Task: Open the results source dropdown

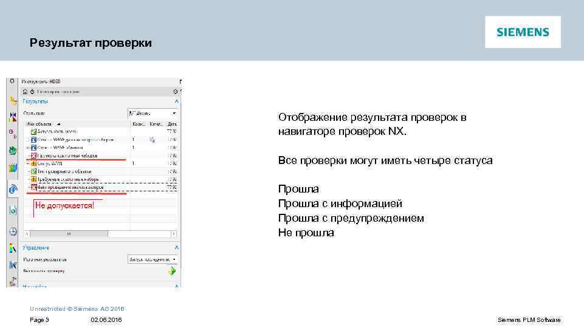Action: click(x=153, y=259)
